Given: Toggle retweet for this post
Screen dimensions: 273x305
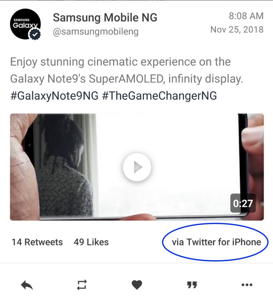Looking at the screenshot, I should pos(82,285).
